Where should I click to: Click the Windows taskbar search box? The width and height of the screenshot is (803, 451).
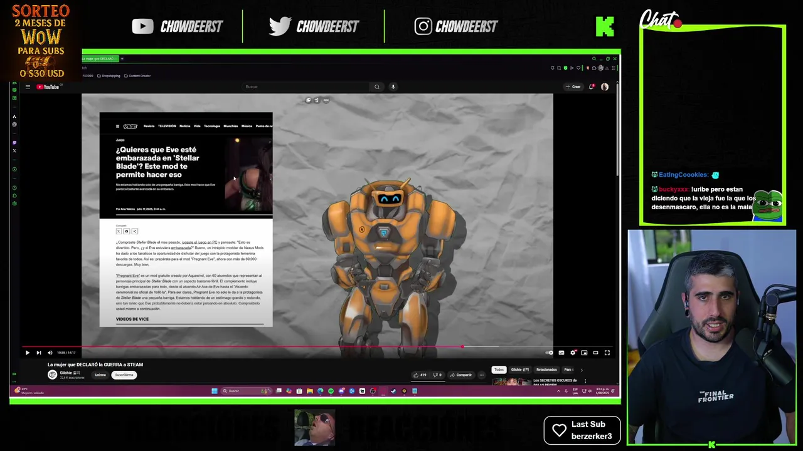click(246, 391)
